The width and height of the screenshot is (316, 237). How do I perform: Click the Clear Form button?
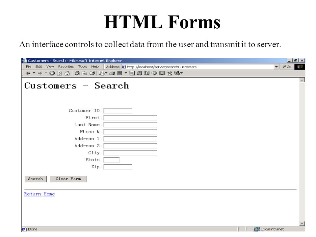[x=68, y=179]
